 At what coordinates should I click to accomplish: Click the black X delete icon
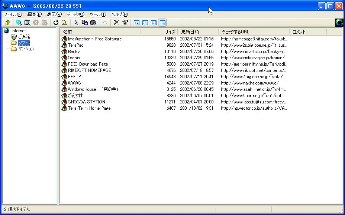116,23
